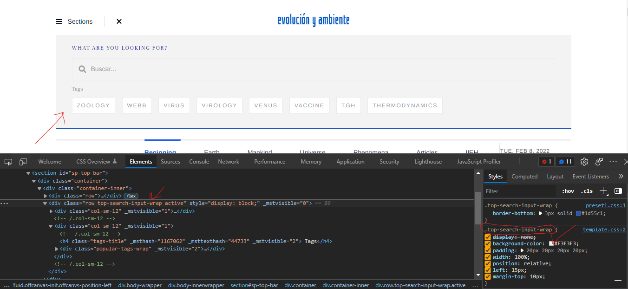Toggle the device toolbar icon

point(23,161)
